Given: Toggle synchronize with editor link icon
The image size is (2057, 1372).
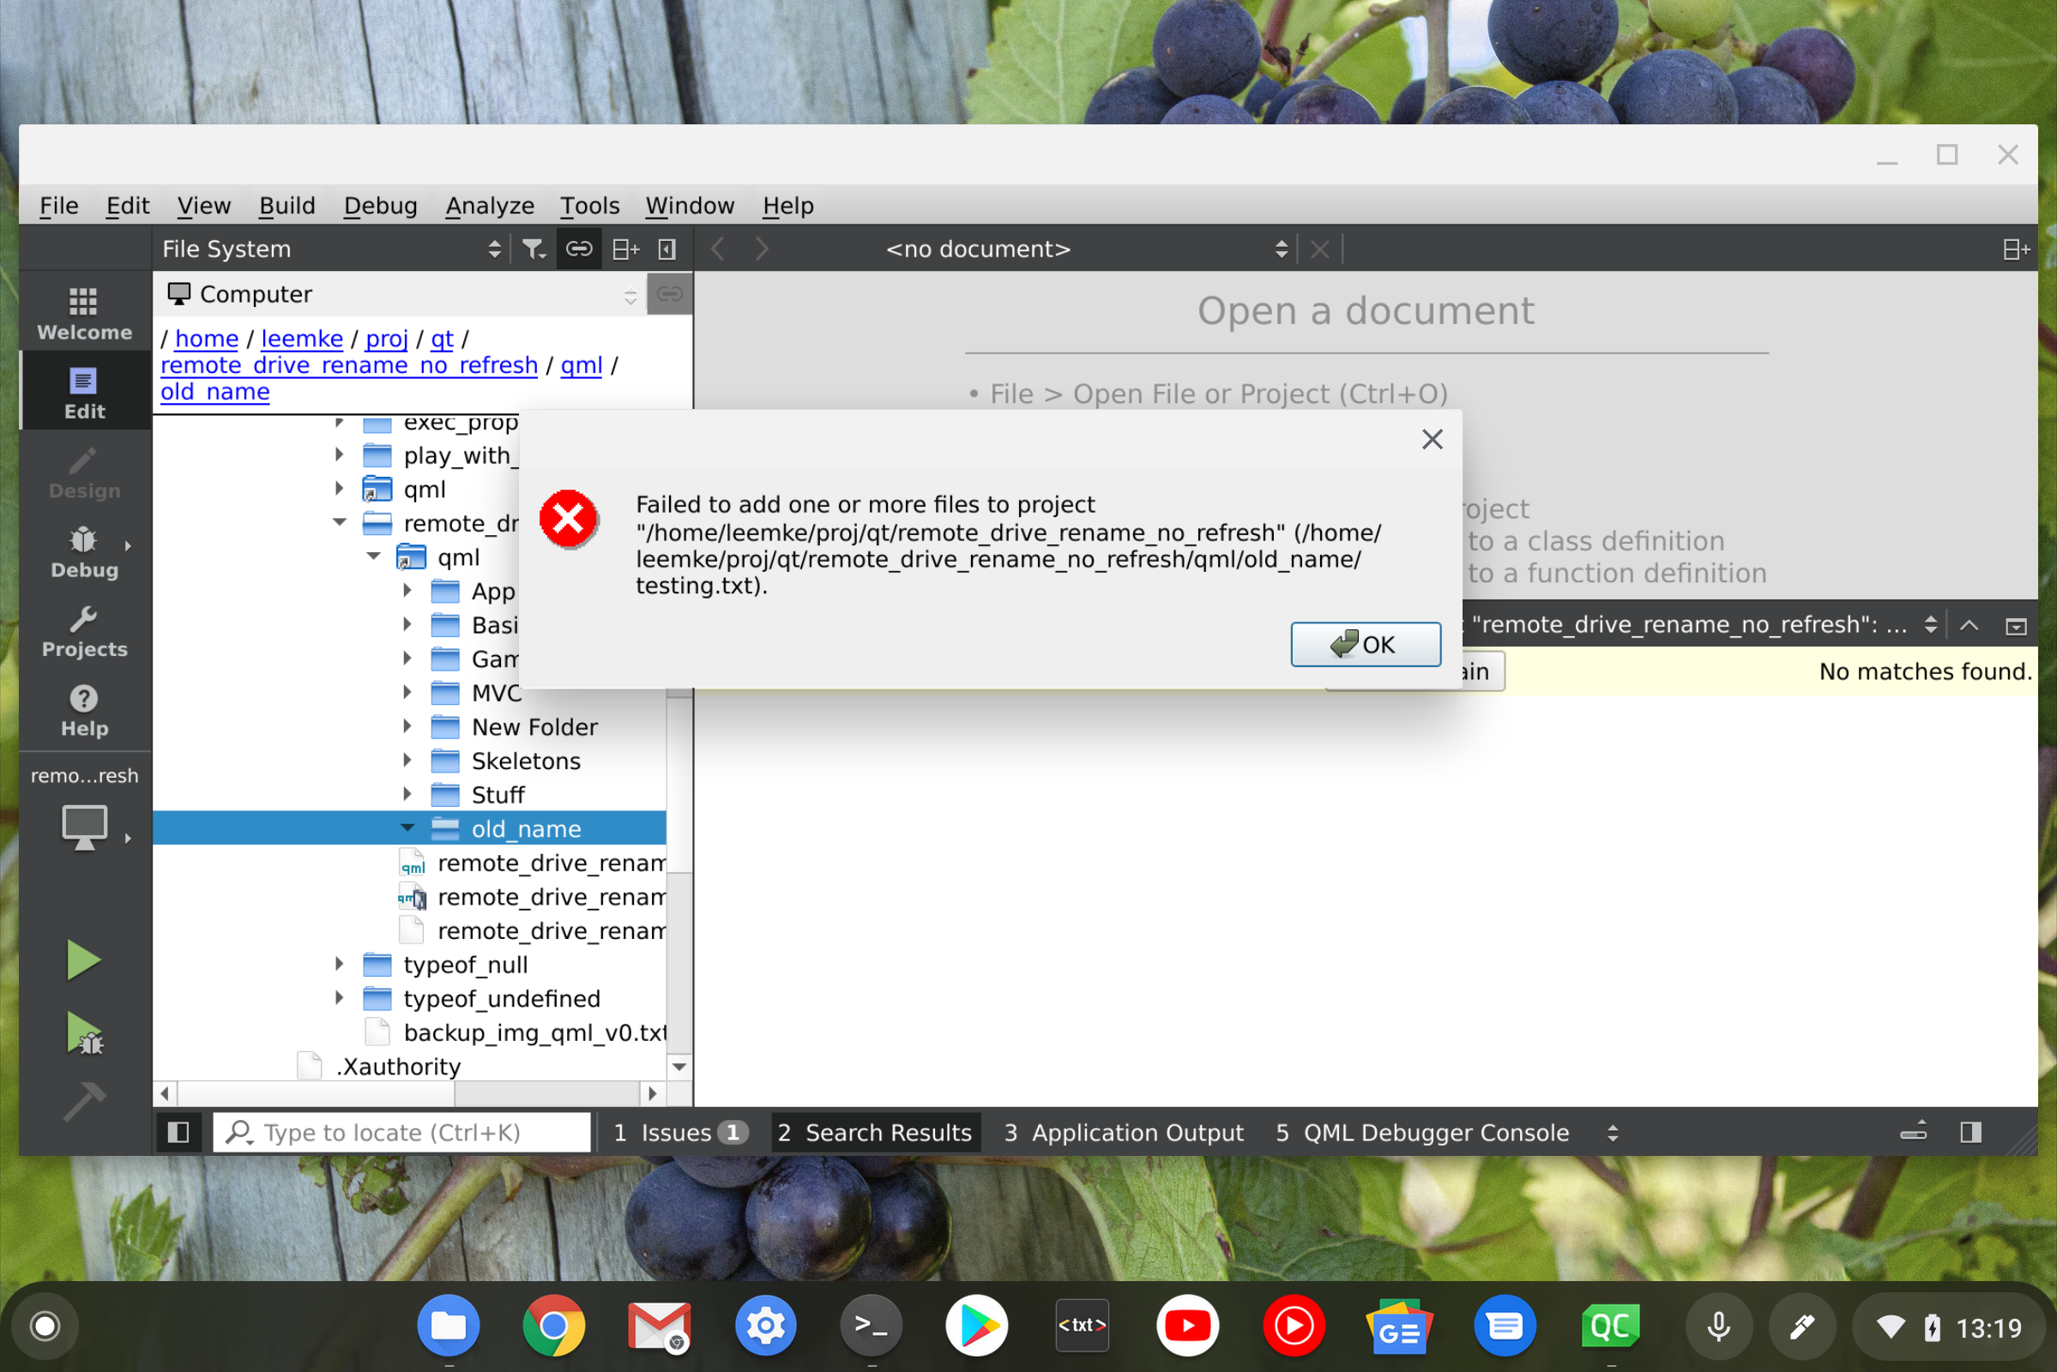Looking at the screenshot, I should (579, 250).
